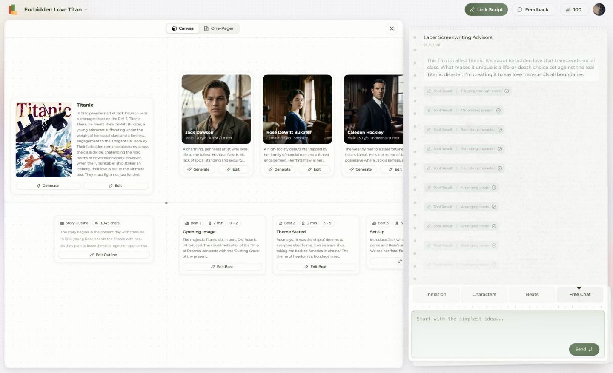Click the check icon beside Flipping through books

pos(507,91)
